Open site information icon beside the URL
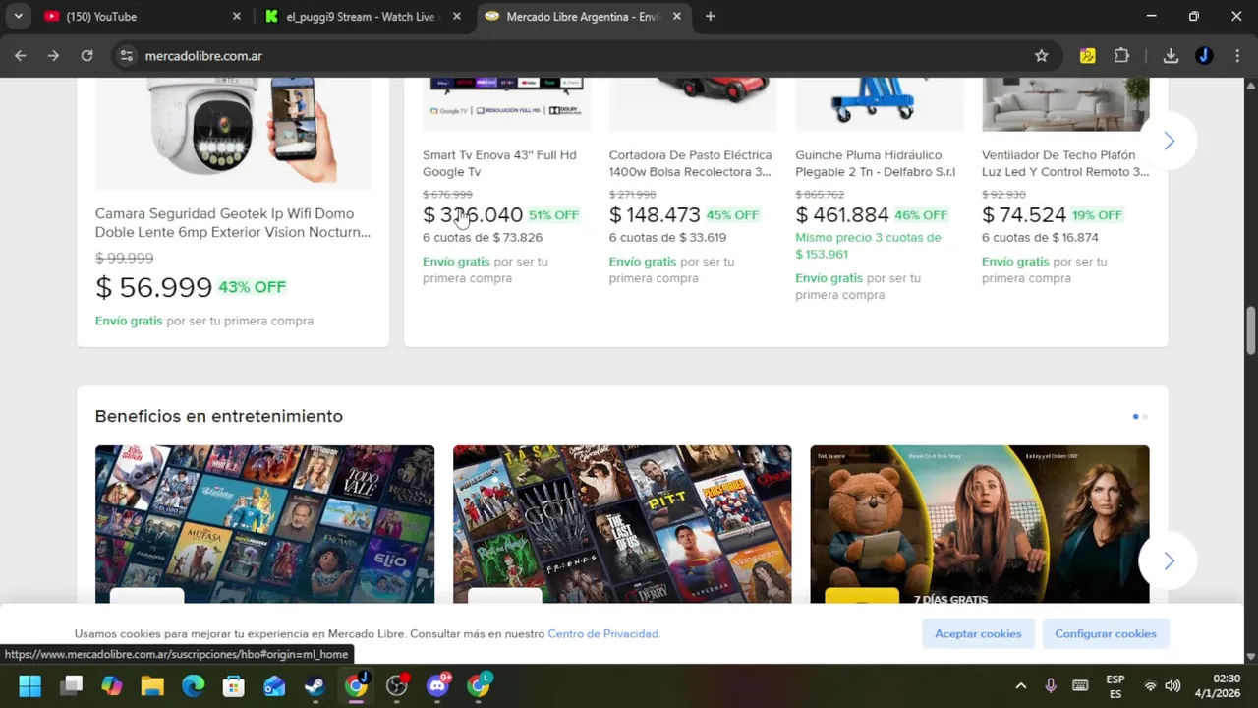Image resolution: width=1258 pixels, height=708 pixels. (126, 56)
